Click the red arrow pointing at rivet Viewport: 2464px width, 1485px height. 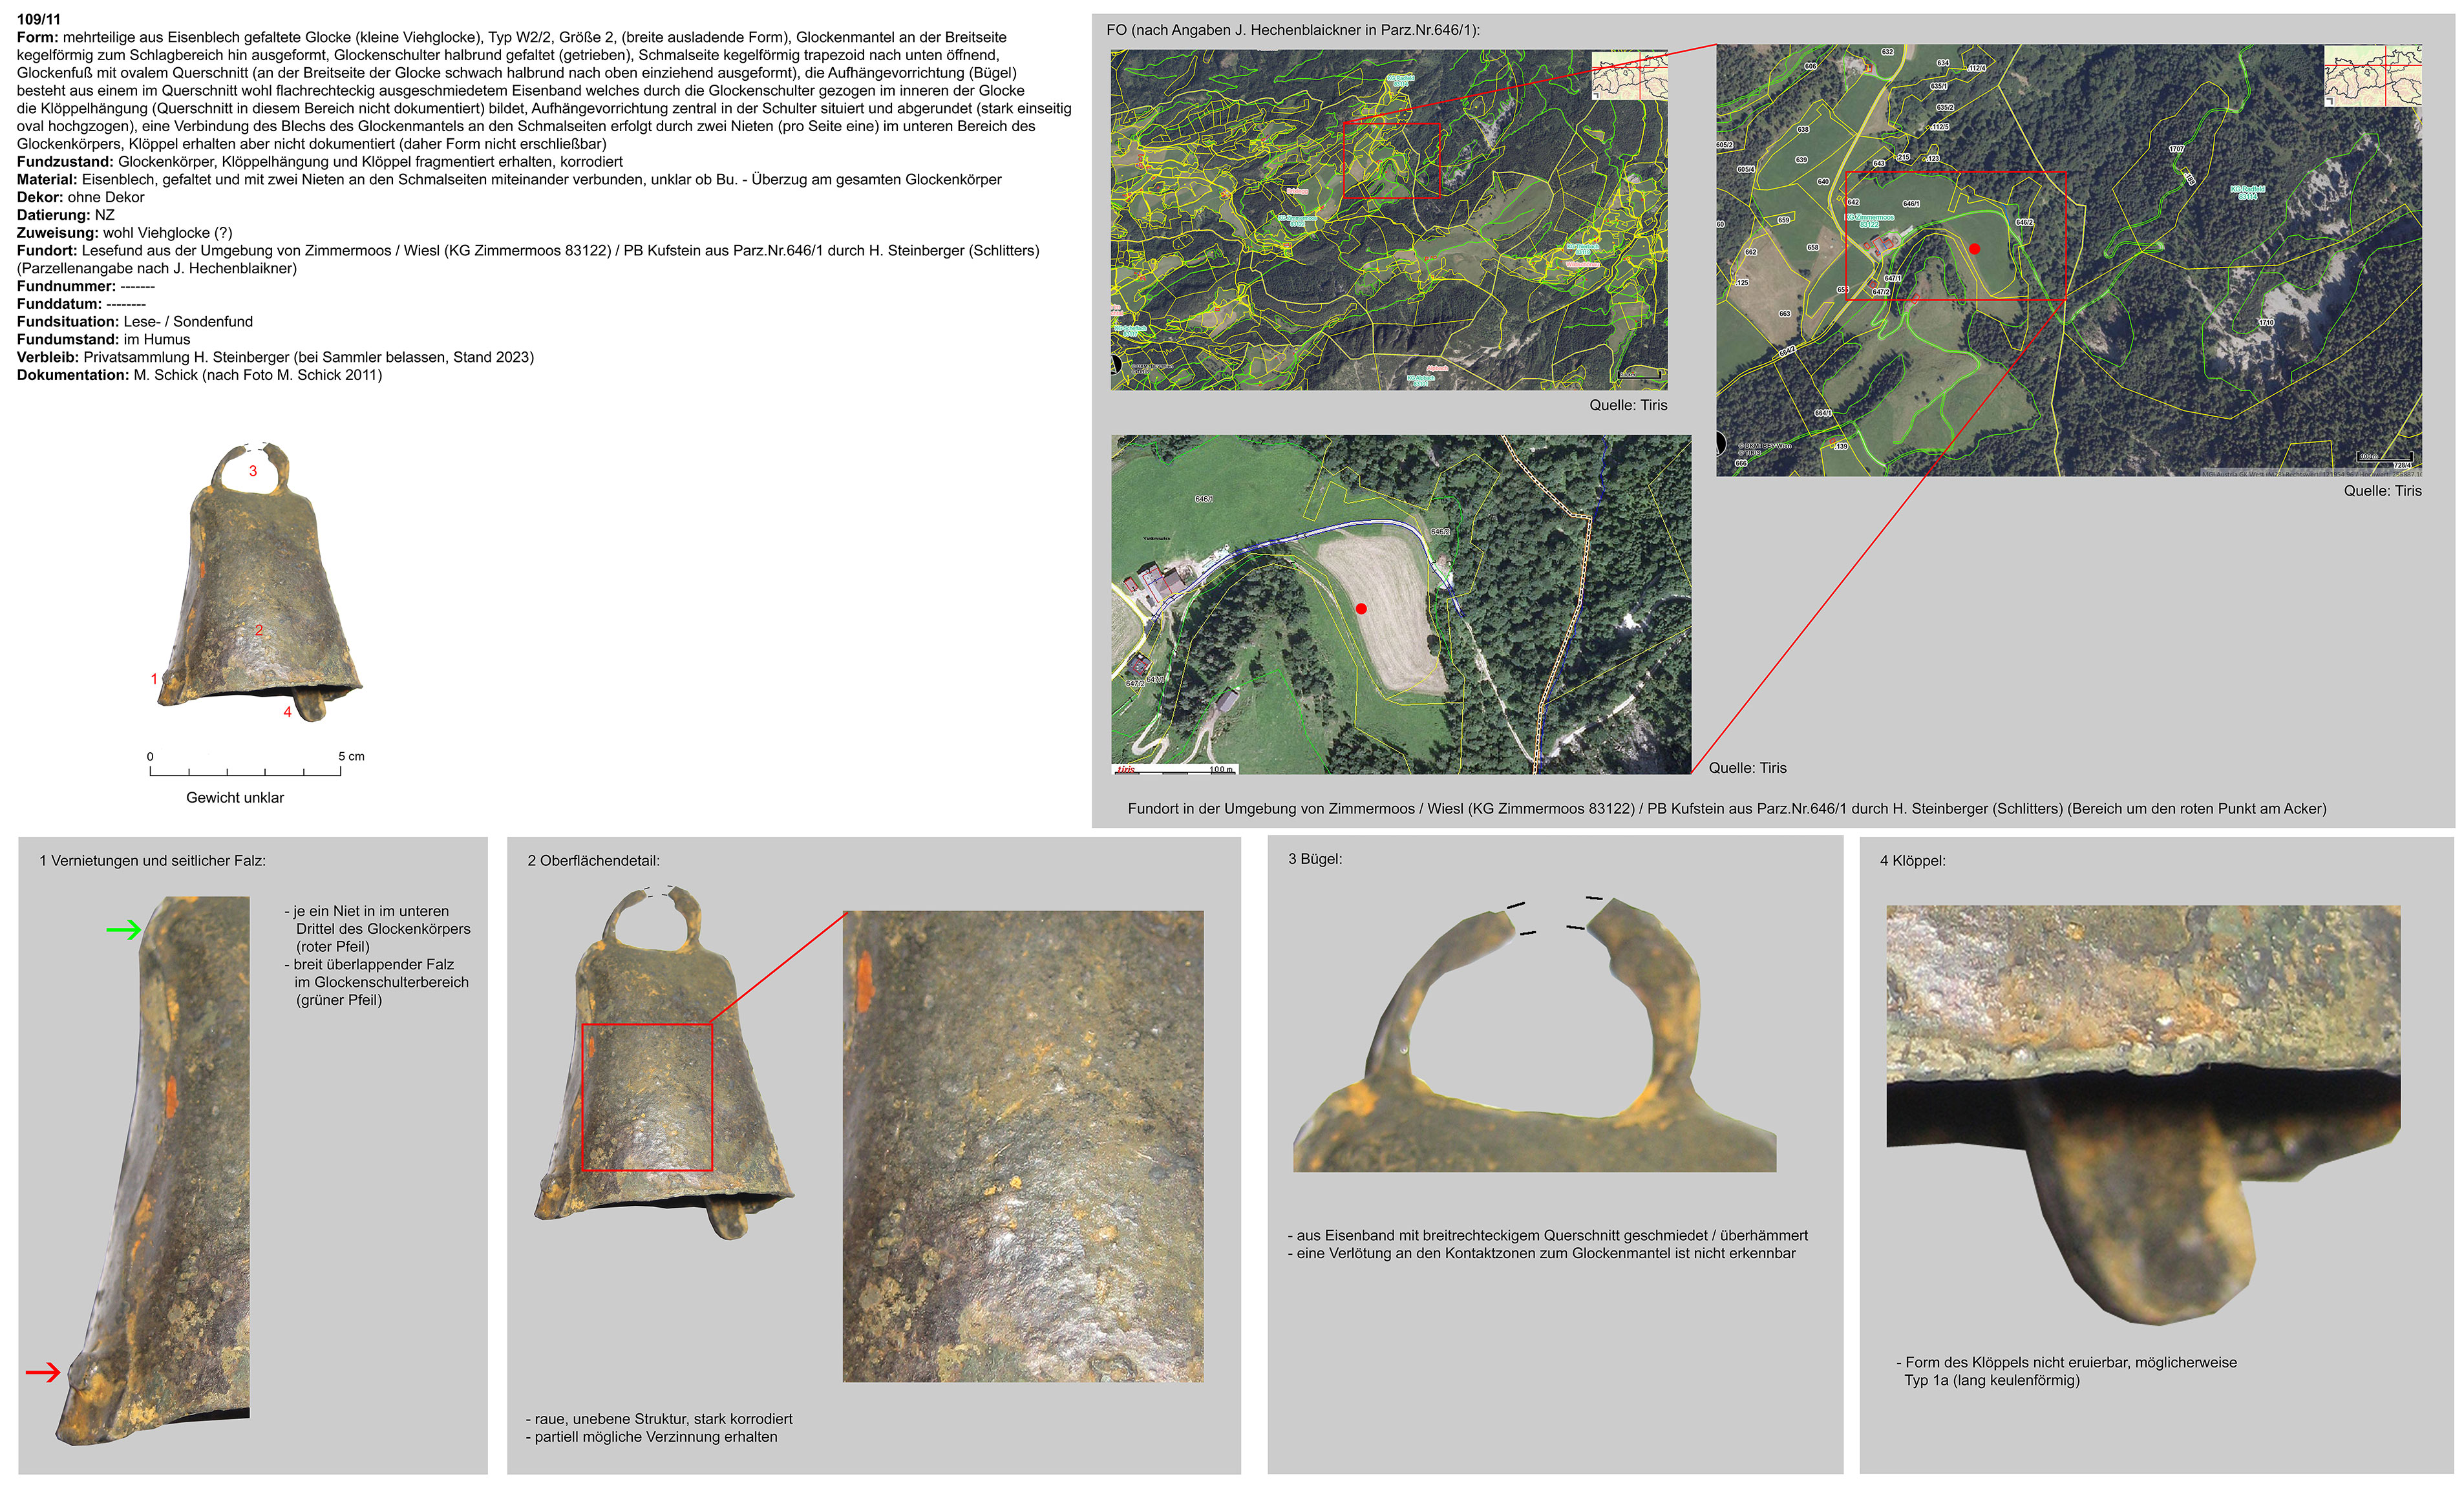(42, 1372)
